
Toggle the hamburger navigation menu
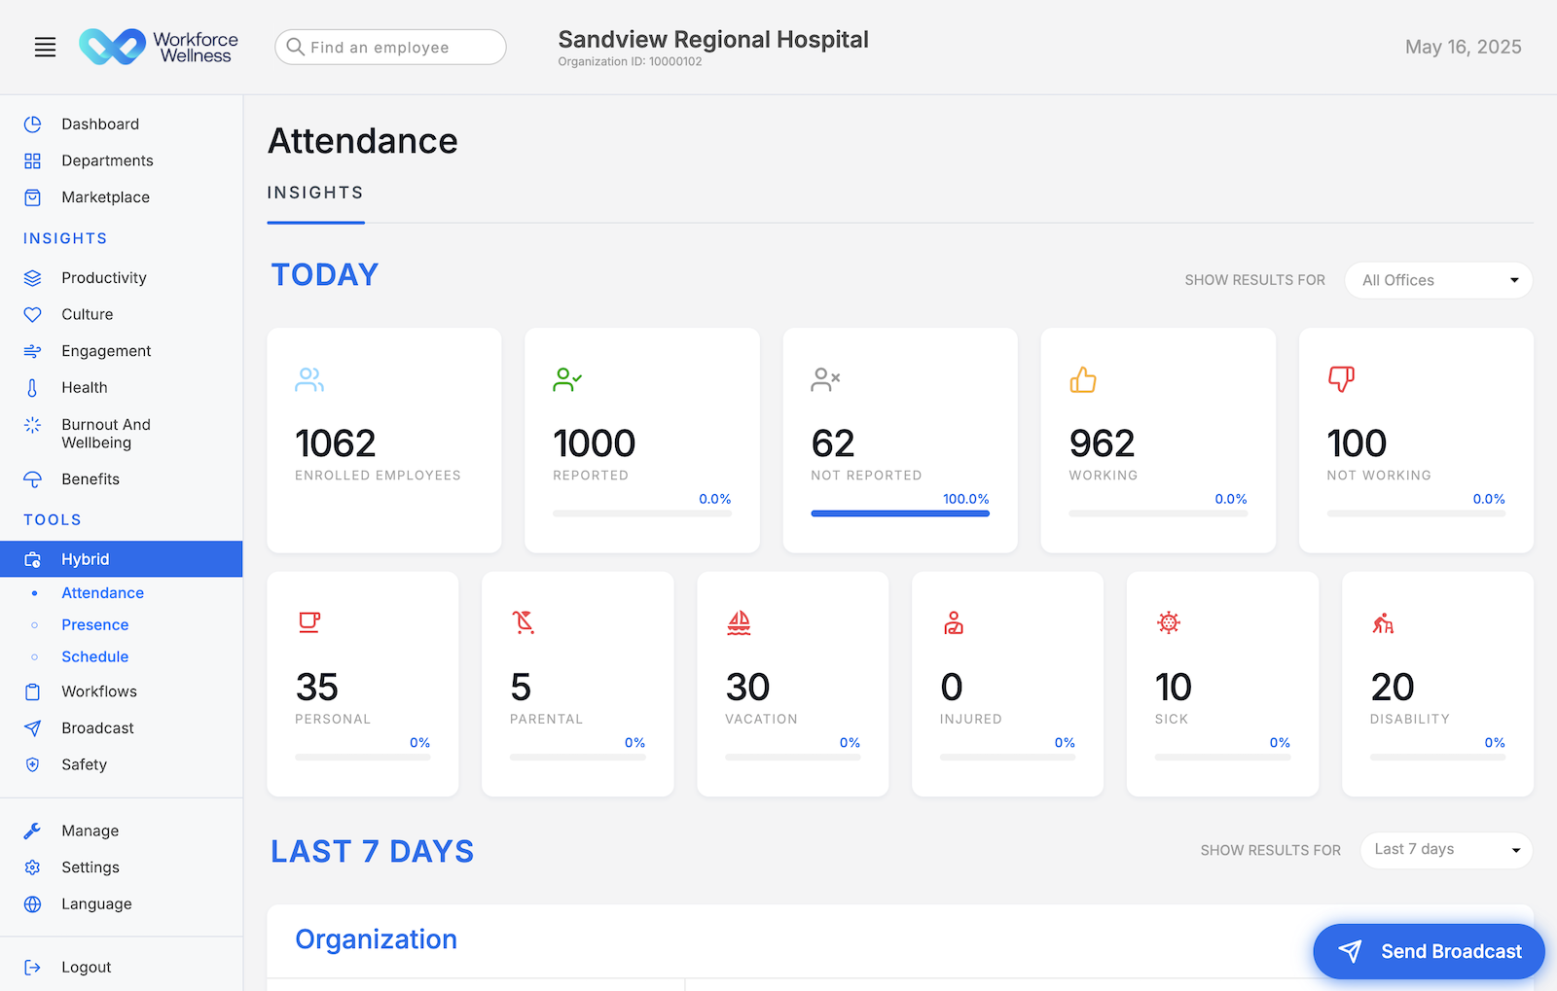[x=45, y=46]
